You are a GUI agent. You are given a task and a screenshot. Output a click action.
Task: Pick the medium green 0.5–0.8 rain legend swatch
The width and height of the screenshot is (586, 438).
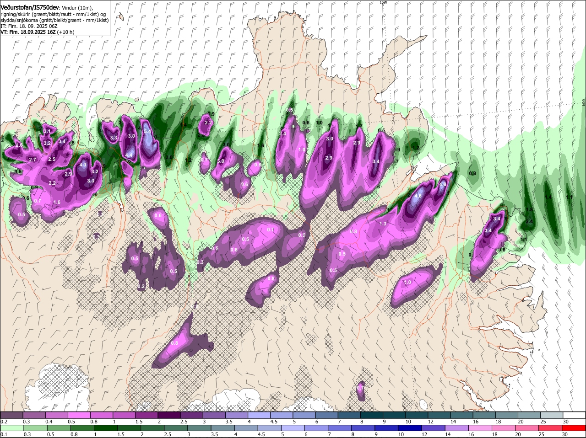point(59,427)
